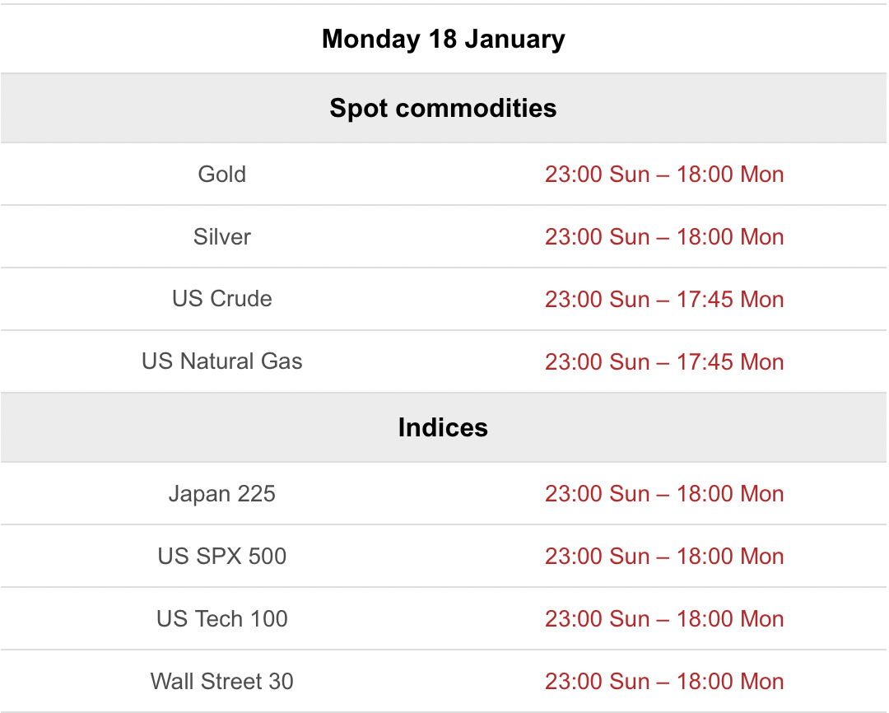Viewport: 889px width, 713px height.
Task: Click US SPX 500 trading hours
Action: [x=663, y=557]
